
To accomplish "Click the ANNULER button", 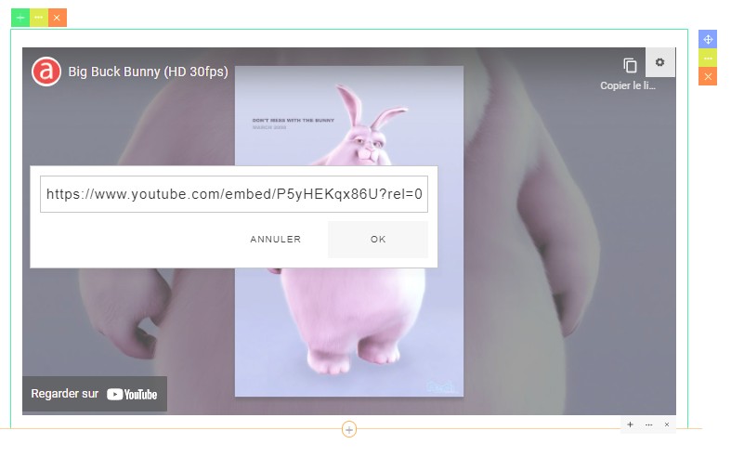I will 275,240.
